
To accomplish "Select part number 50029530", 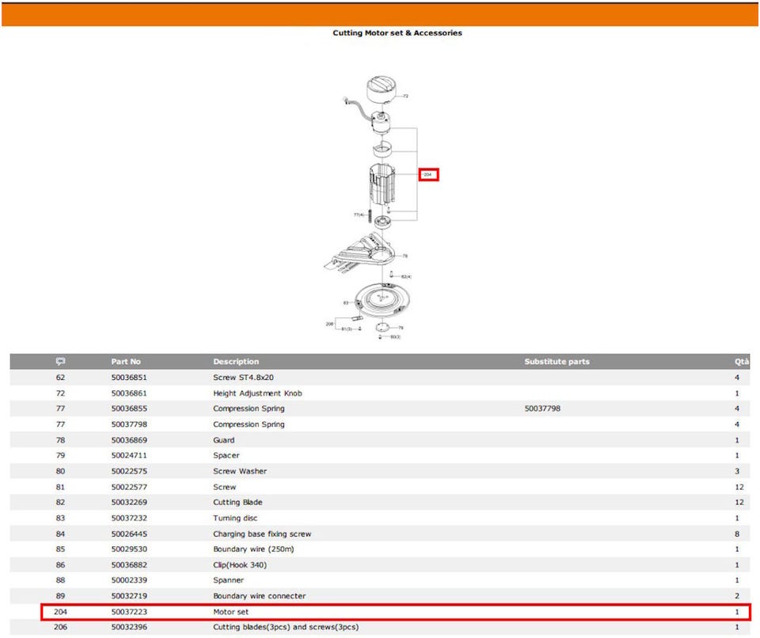I will [x=129, y=549].
